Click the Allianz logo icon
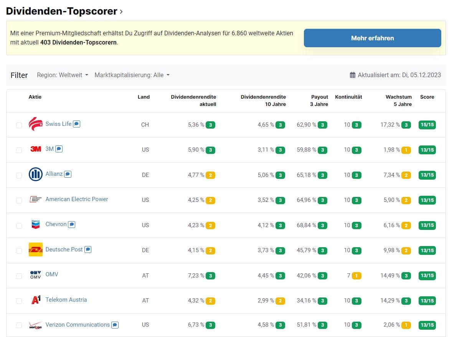This screenshot has width=452, height=337. tap(35, 175)
